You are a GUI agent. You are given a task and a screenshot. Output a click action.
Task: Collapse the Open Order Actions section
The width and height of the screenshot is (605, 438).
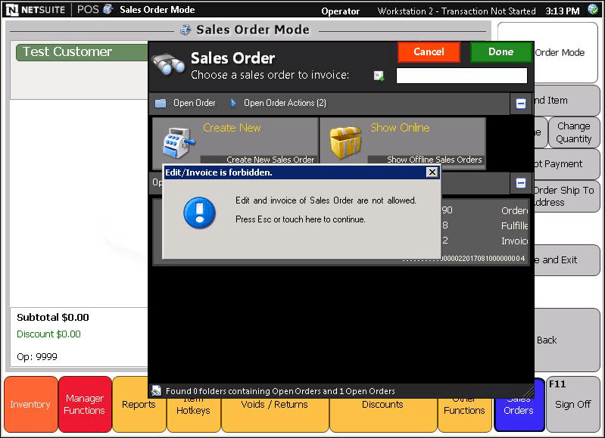[521, 104]
